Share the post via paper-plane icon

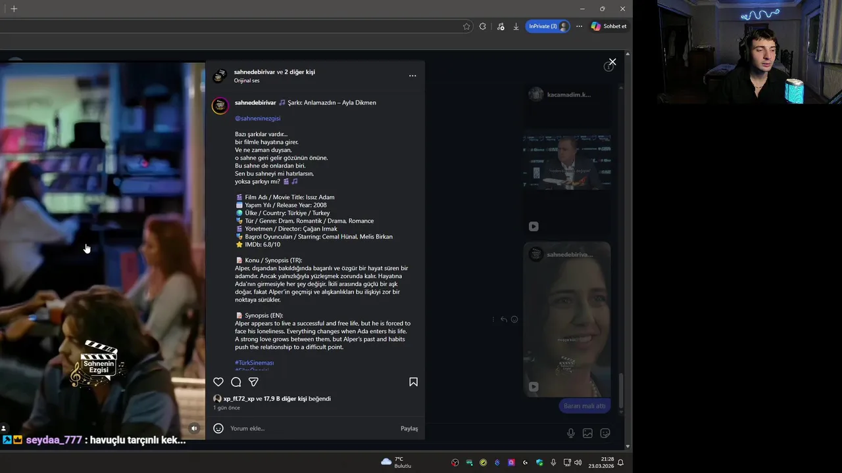click(x=253, y=382)
